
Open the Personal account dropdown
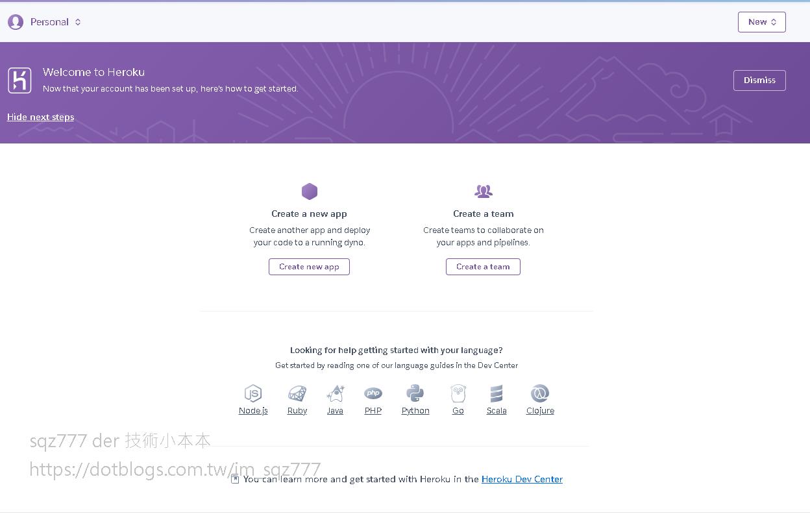56,22
